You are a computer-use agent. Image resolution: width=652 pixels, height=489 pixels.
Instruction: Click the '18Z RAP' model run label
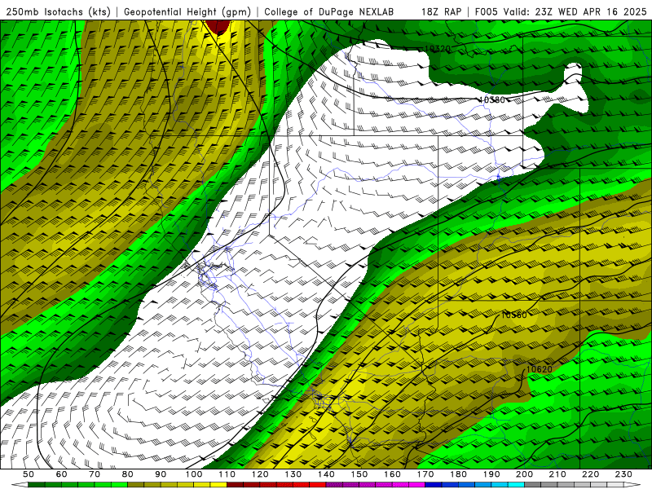click(441, 12)
